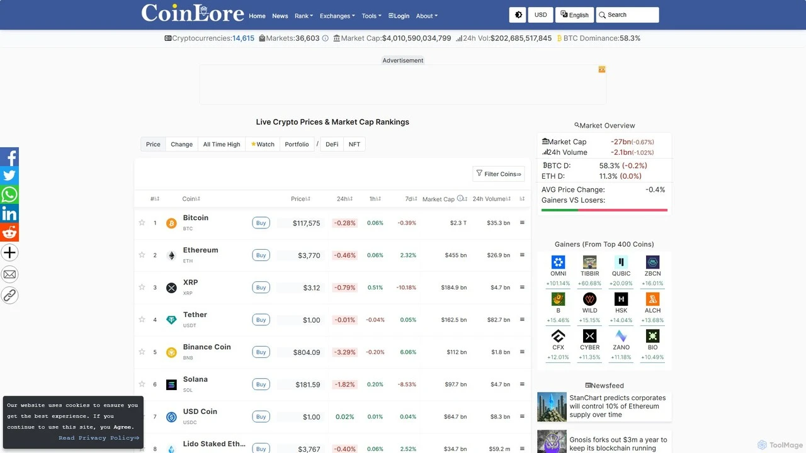Click Buy button for Bitcoin
Viewport: 806px width, 453px height.
point(261,223)
